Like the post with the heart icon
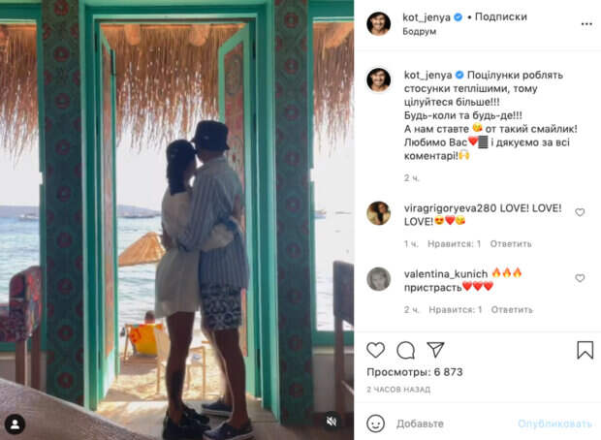Viewport: 601px width, 440px height. click(x=376, y=350)
